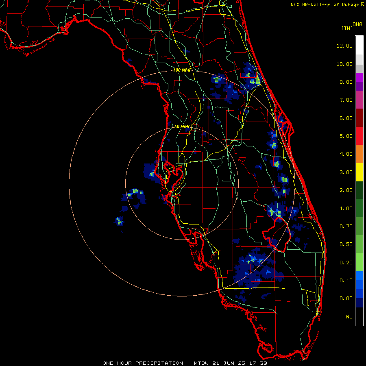The height and width of the screenshot is (366, 366).
Task: Select the 2.00 scale label
Action: pos(346,190)
